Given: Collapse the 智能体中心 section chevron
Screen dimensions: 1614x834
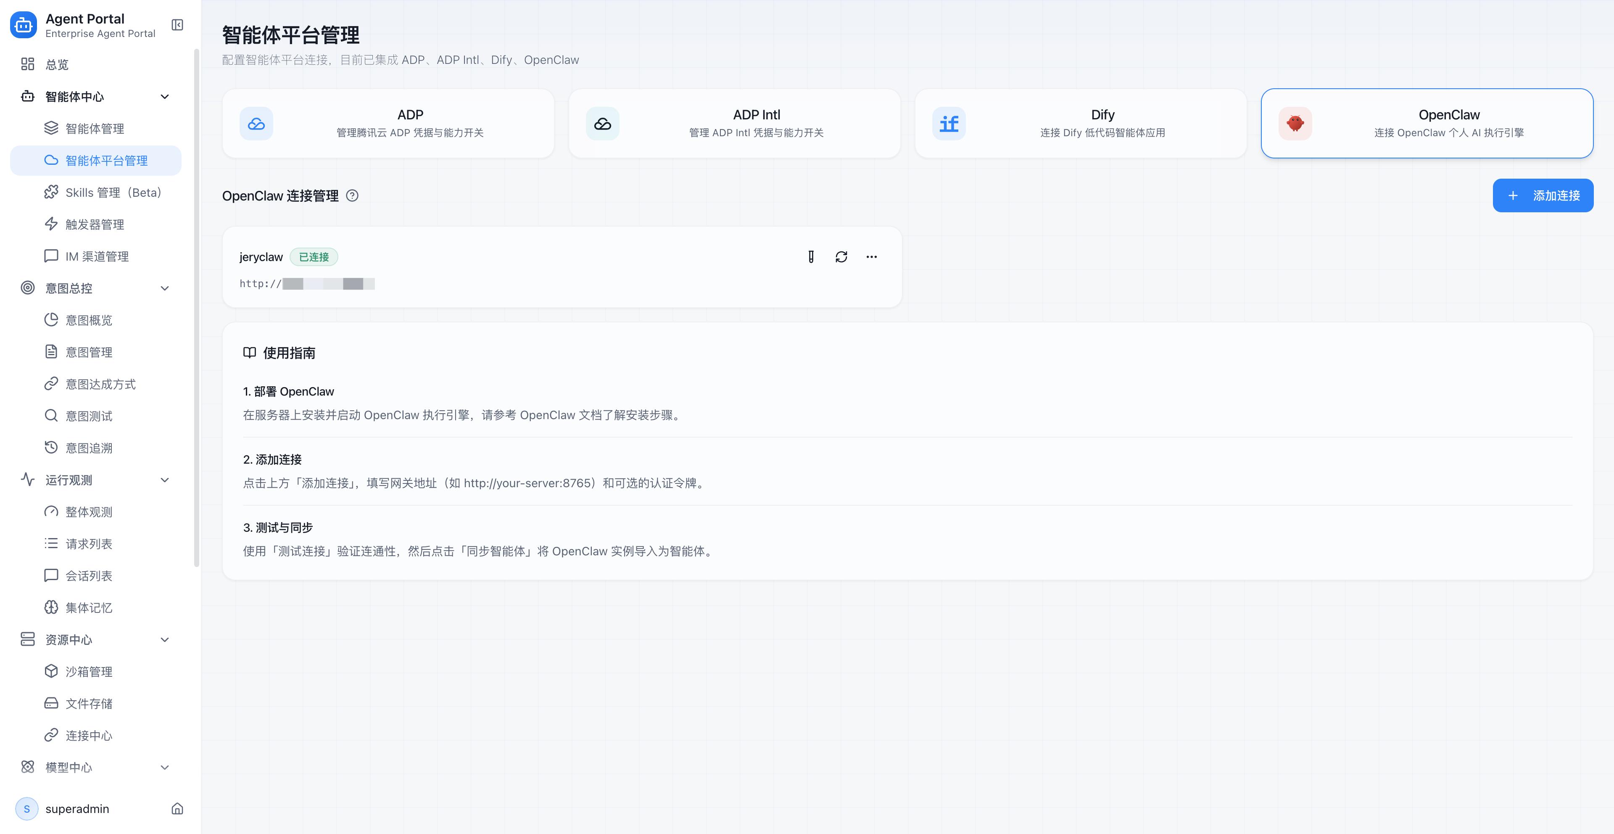Looking at the screenshot, I should [x=165, y=97].
